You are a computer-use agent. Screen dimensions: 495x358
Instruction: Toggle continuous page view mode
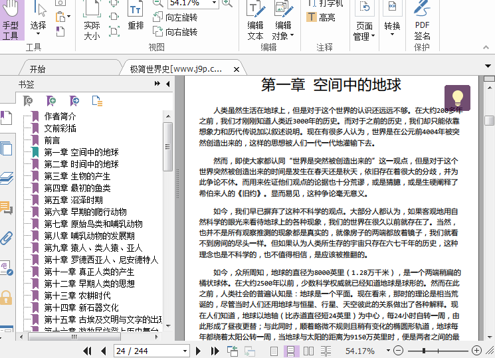[291, 351]
